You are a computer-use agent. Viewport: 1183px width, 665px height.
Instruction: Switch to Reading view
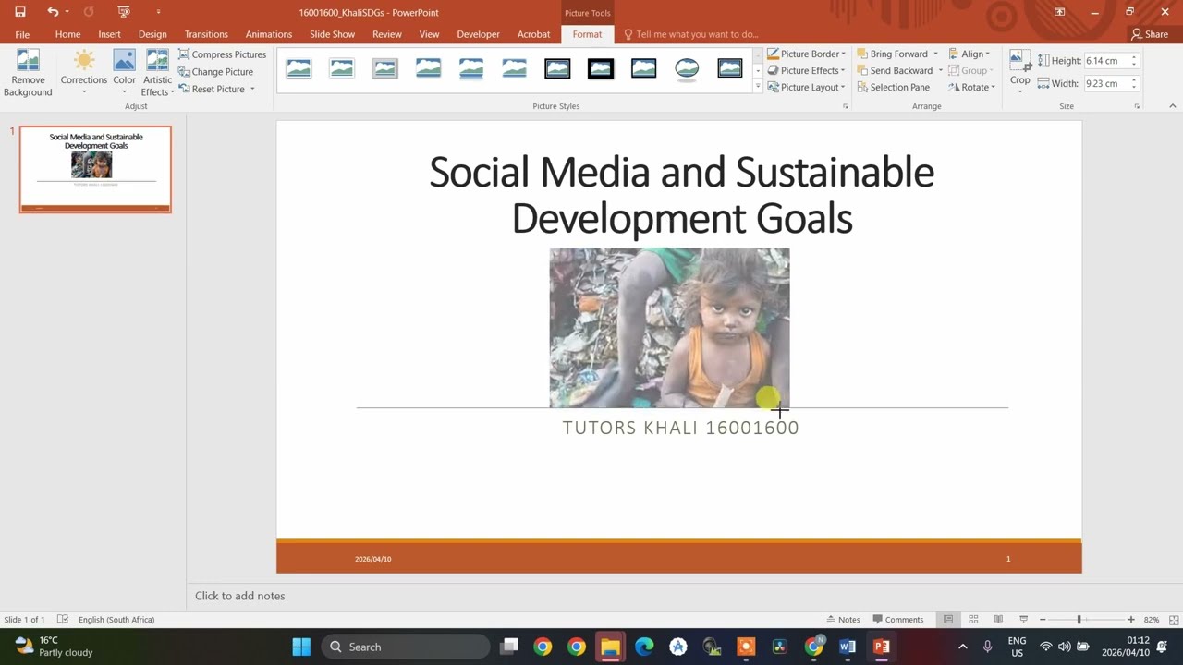click(x=998, y=620)
